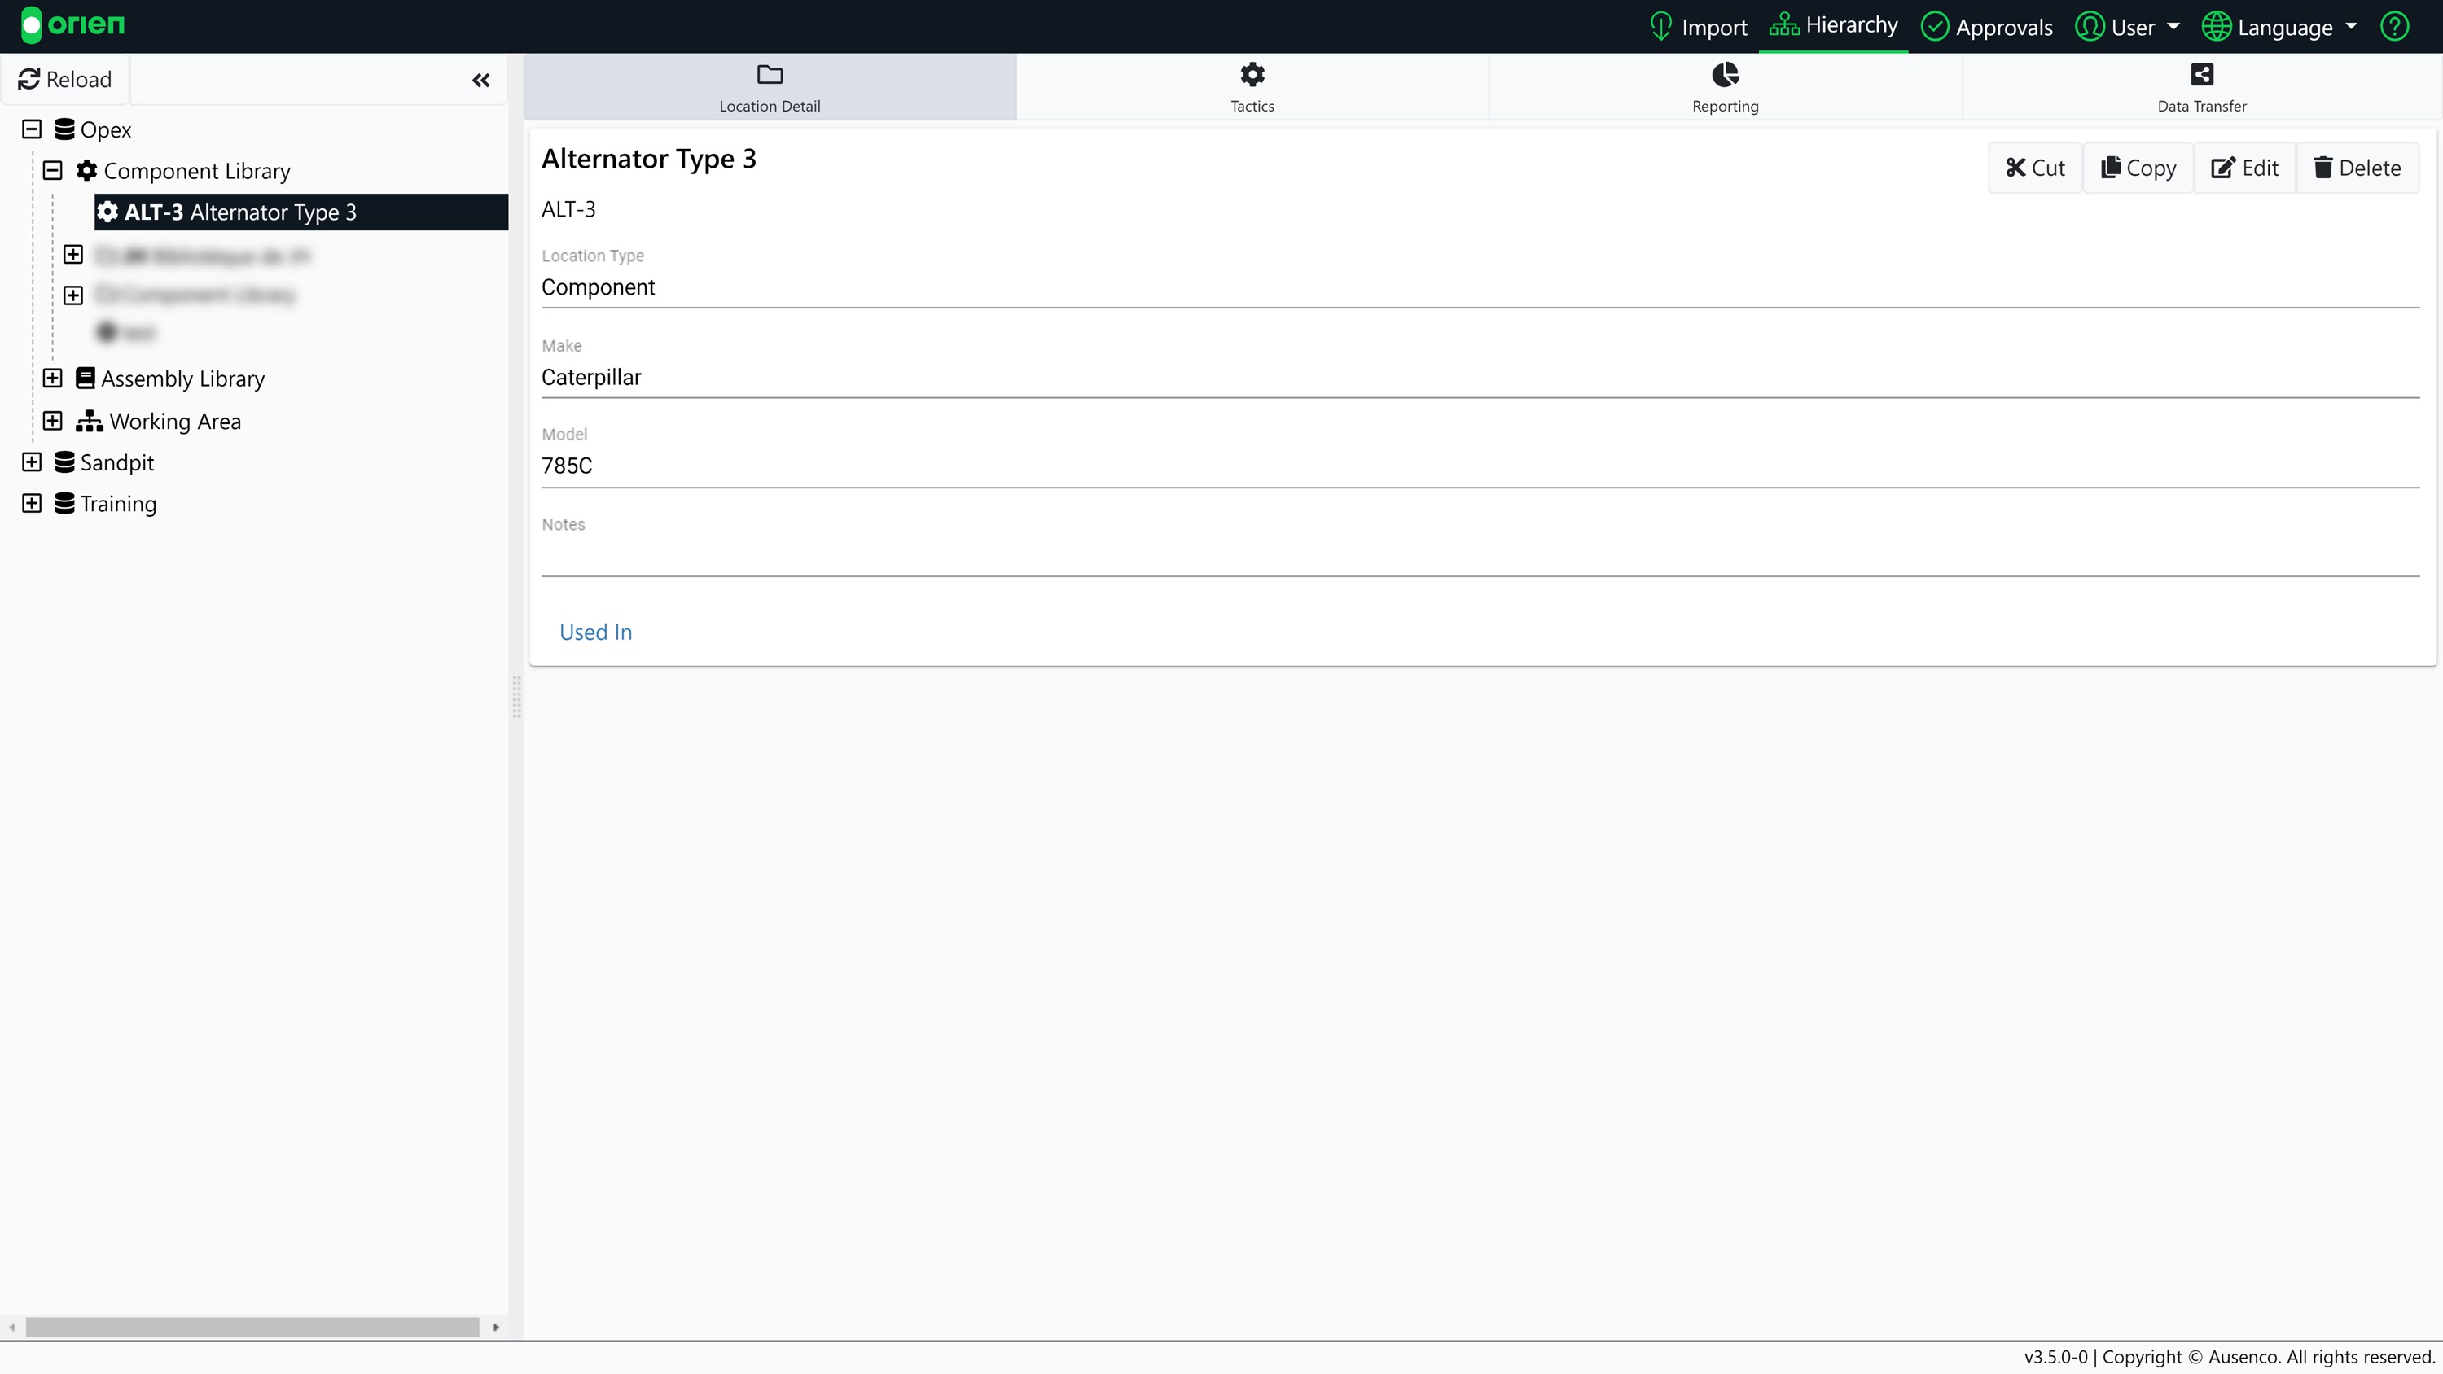Open the User dropdown menu
The image size is (2443, 1374).
click(x=2128, y=27)
